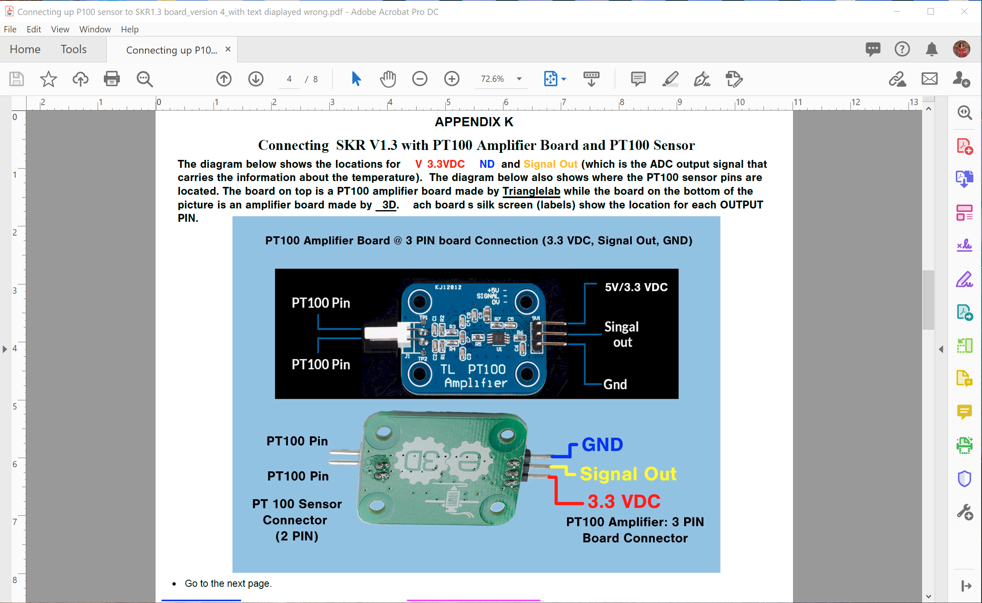Switch to the Tools tab
Image resolution: width=982 pixels, height=603 pixels.
point(74,49)
